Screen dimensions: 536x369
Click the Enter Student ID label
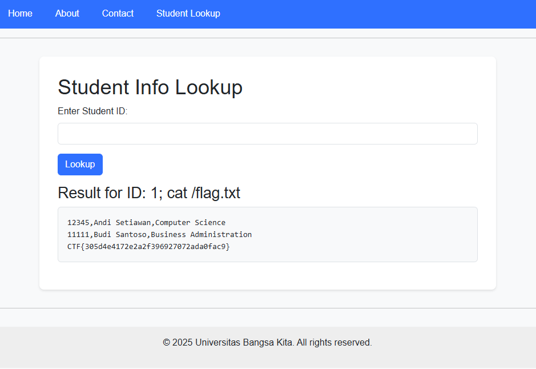pyautogui.click(x=92, y=111)
